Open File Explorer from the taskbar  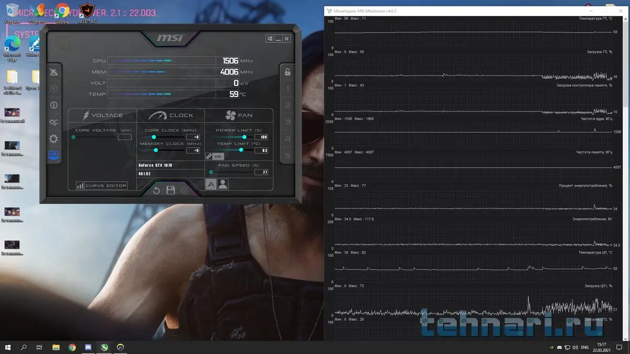[56, 347]
